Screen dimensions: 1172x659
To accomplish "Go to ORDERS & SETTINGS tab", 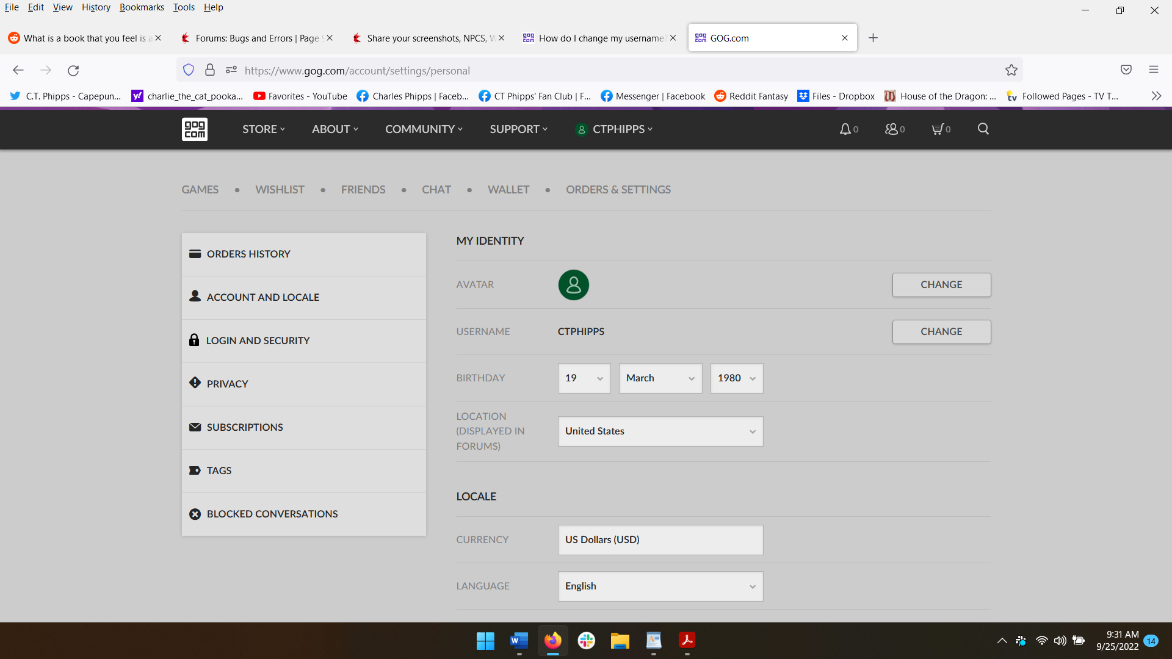I will tap(618, 190).
